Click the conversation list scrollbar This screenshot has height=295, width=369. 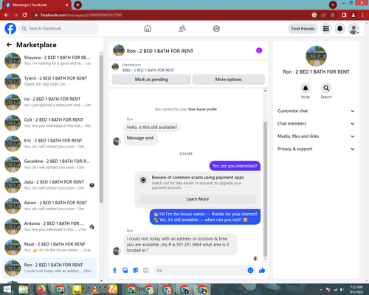[x=101, y=129]
